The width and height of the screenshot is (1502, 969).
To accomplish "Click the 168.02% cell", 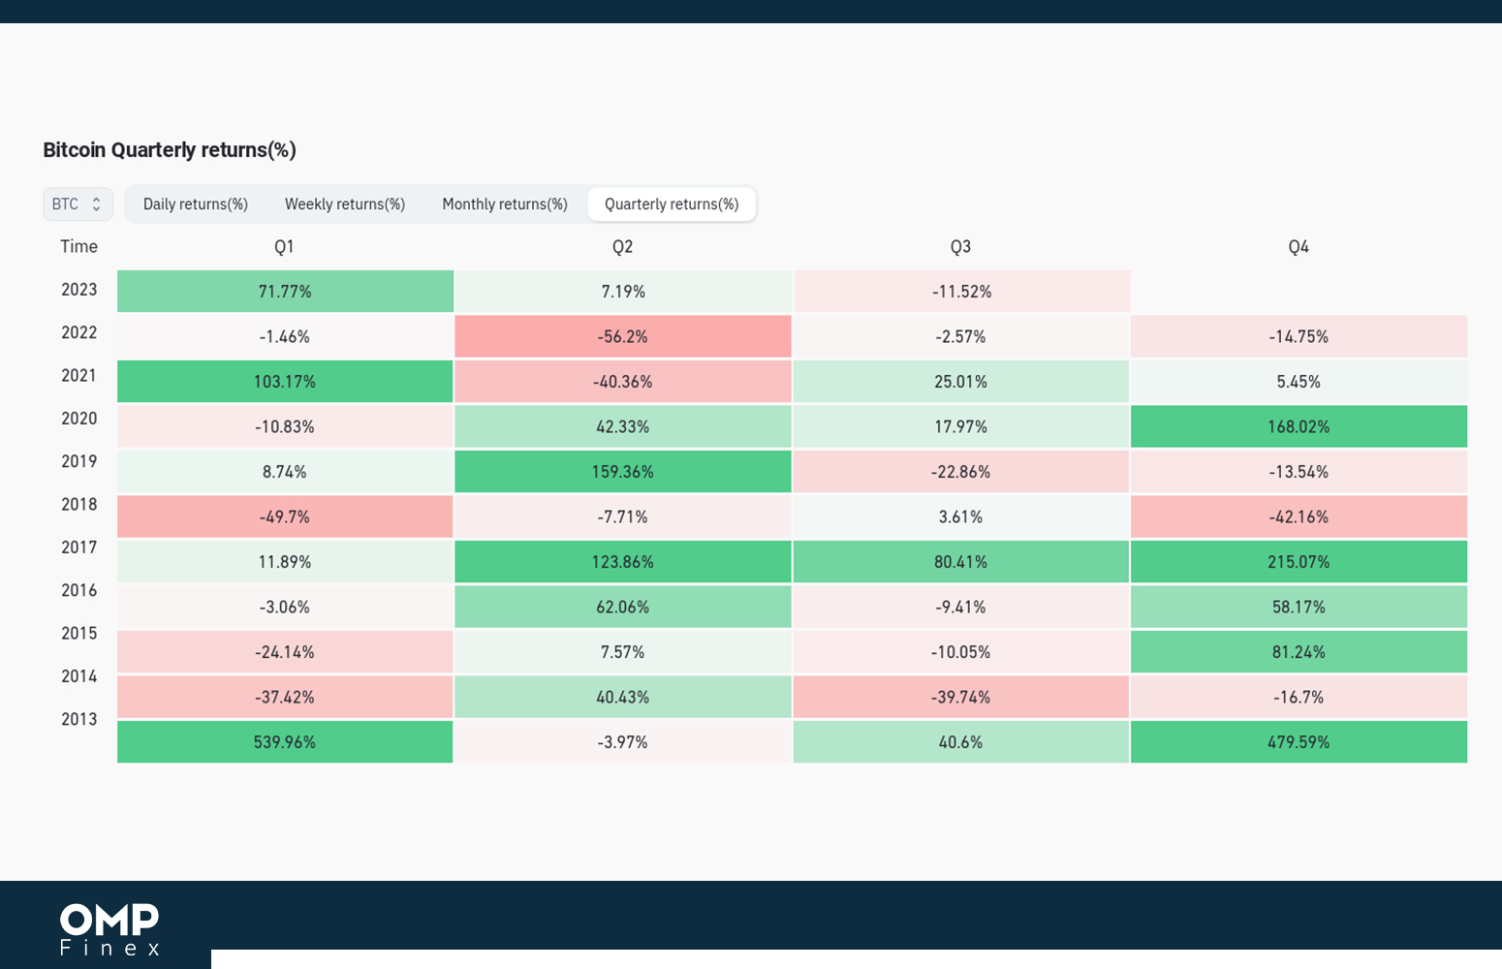I will click(1299, 426).
